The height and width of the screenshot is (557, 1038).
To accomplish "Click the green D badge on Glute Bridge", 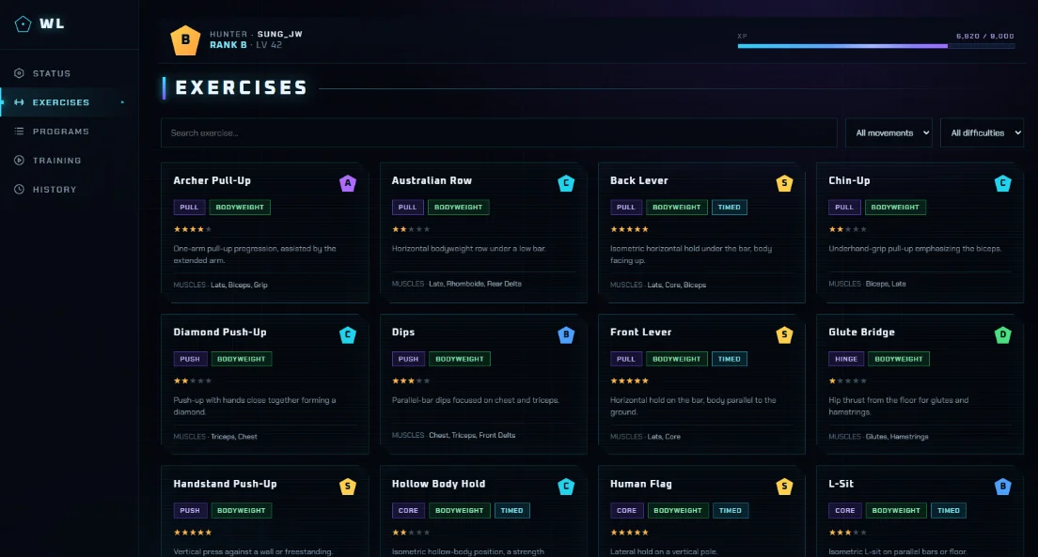I will pos(1003,334).
